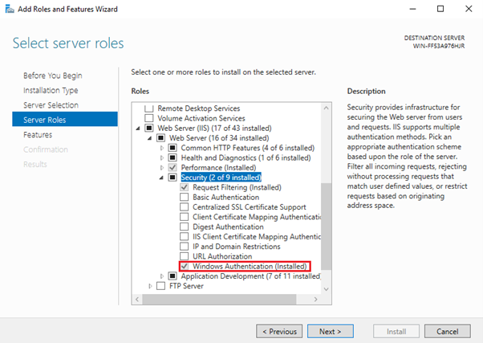This screenshot has width=483, height=343.
Task: Click the scrollbar down arrow in Roles list
Action: tap(326, 300)
